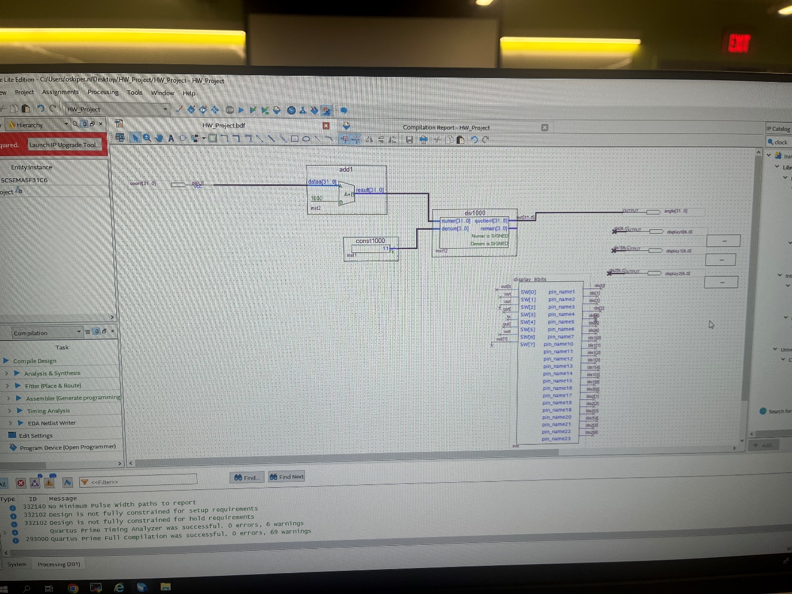Launch the IP Upgrade Tool
The height and width of the screenshot is (594, 792).
pyautogui.click(x=65, y=144)
